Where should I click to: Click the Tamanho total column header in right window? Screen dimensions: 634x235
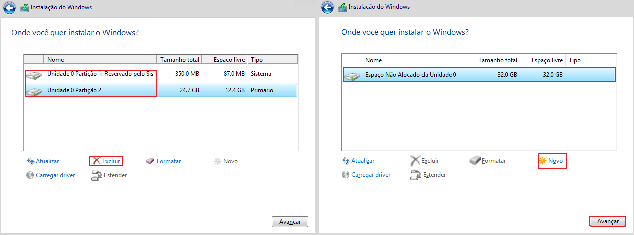(x=497, y=60)
